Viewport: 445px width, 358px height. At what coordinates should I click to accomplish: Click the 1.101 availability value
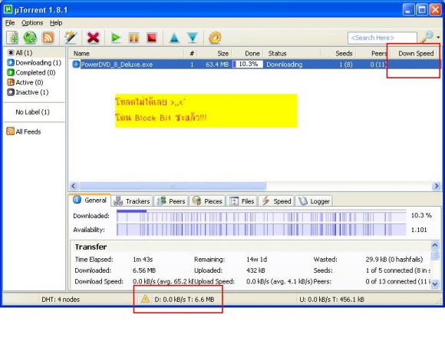(419, 230)
